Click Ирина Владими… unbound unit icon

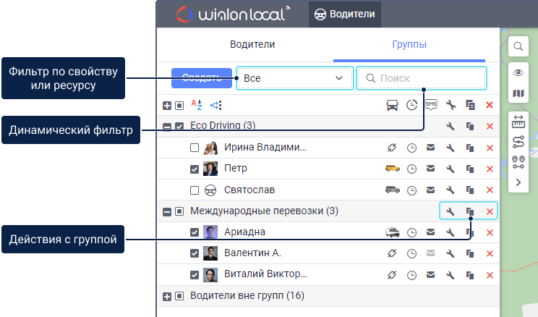click(x=392, y=148)
